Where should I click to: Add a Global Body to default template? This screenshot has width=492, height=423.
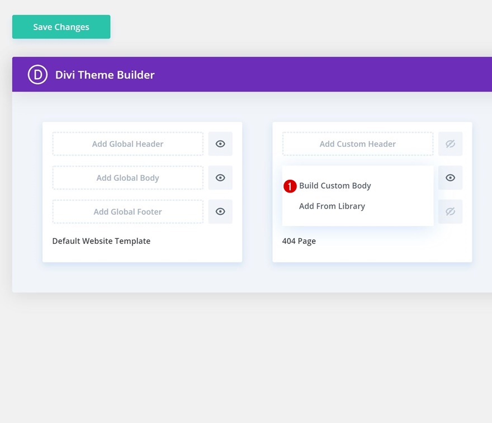(127, 178)
